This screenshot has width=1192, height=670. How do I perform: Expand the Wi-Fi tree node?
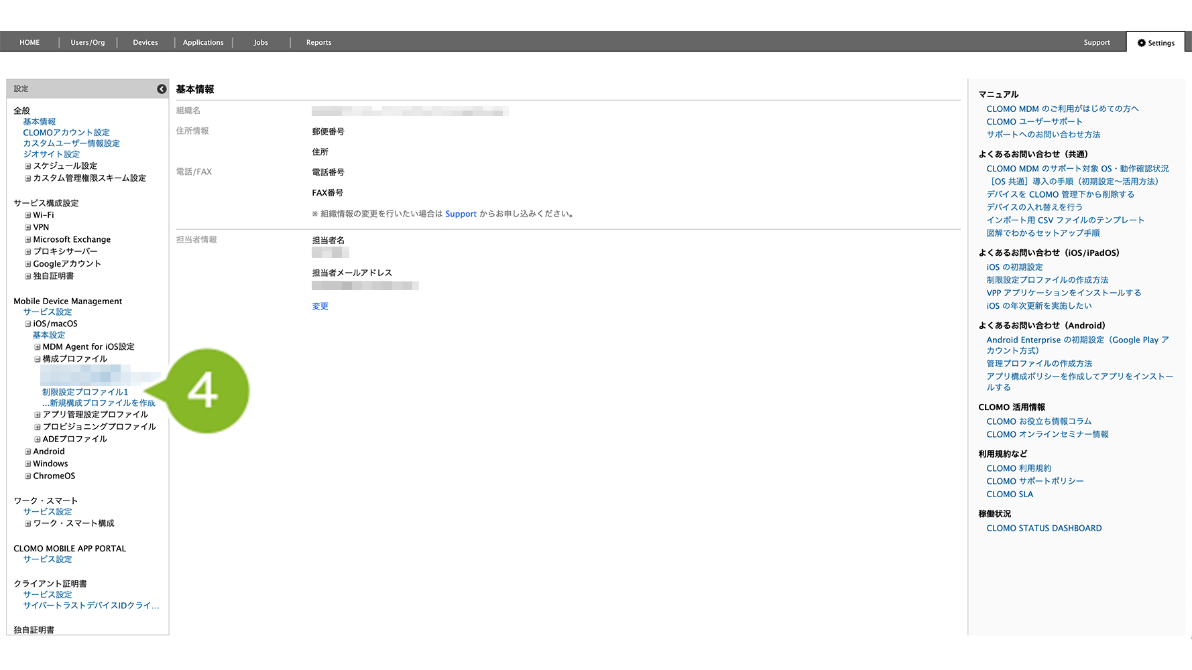click(x=28, y=216)
